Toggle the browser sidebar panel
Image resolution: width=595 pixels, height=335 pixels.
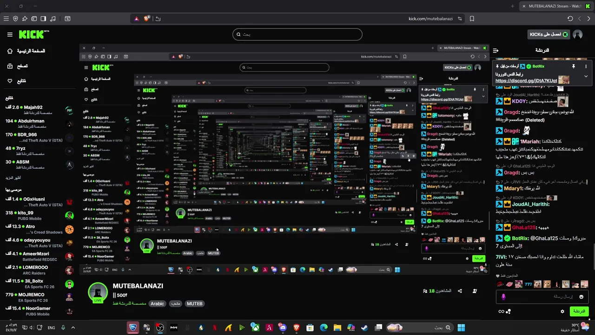point(43,19)
